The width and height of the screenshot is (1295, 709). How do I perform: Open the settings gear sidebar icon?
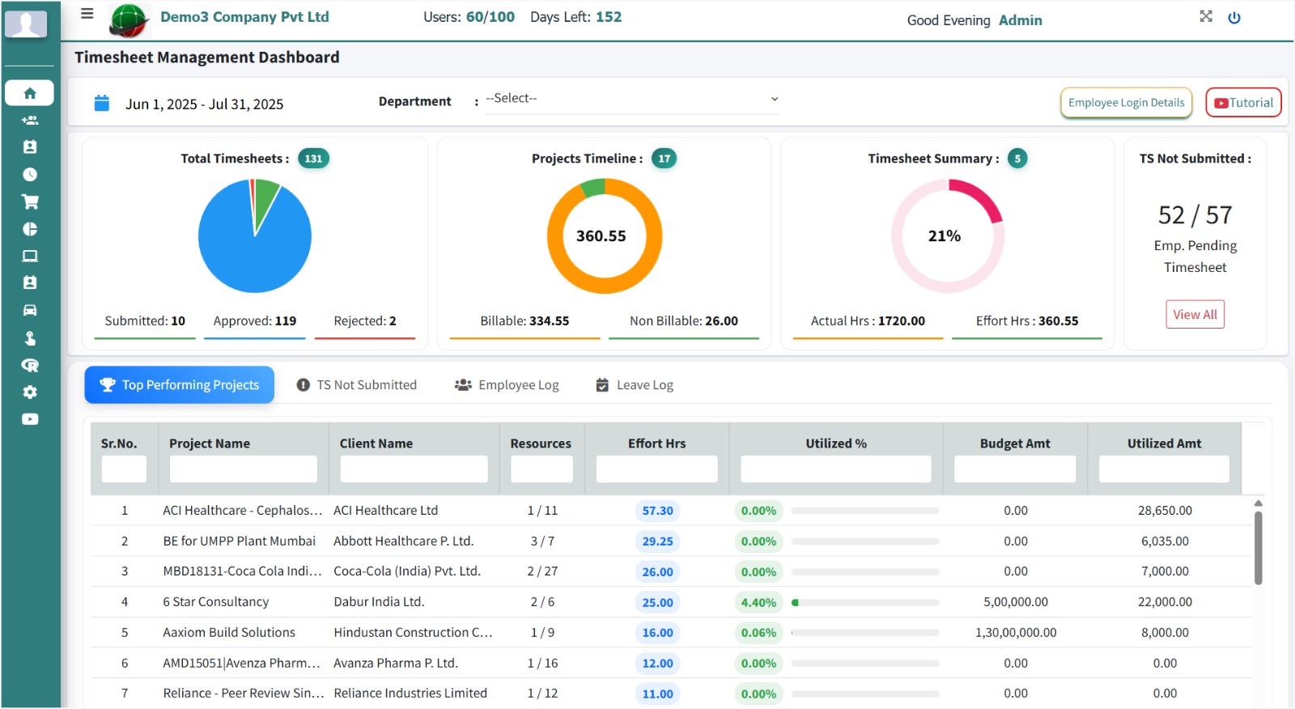30,392
